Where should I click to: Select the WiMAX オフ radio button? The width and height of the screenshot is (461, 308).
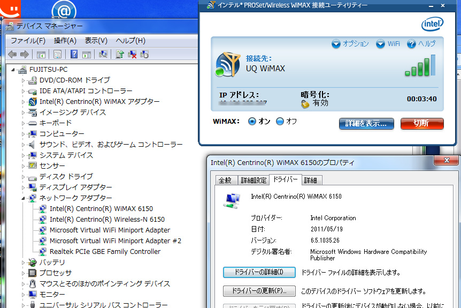click(x=280, y=122)
